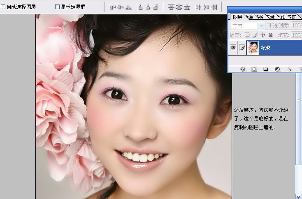Switch to the 图层 tab
This screenshot has width=302, height=199.
(x=237, y=17)
